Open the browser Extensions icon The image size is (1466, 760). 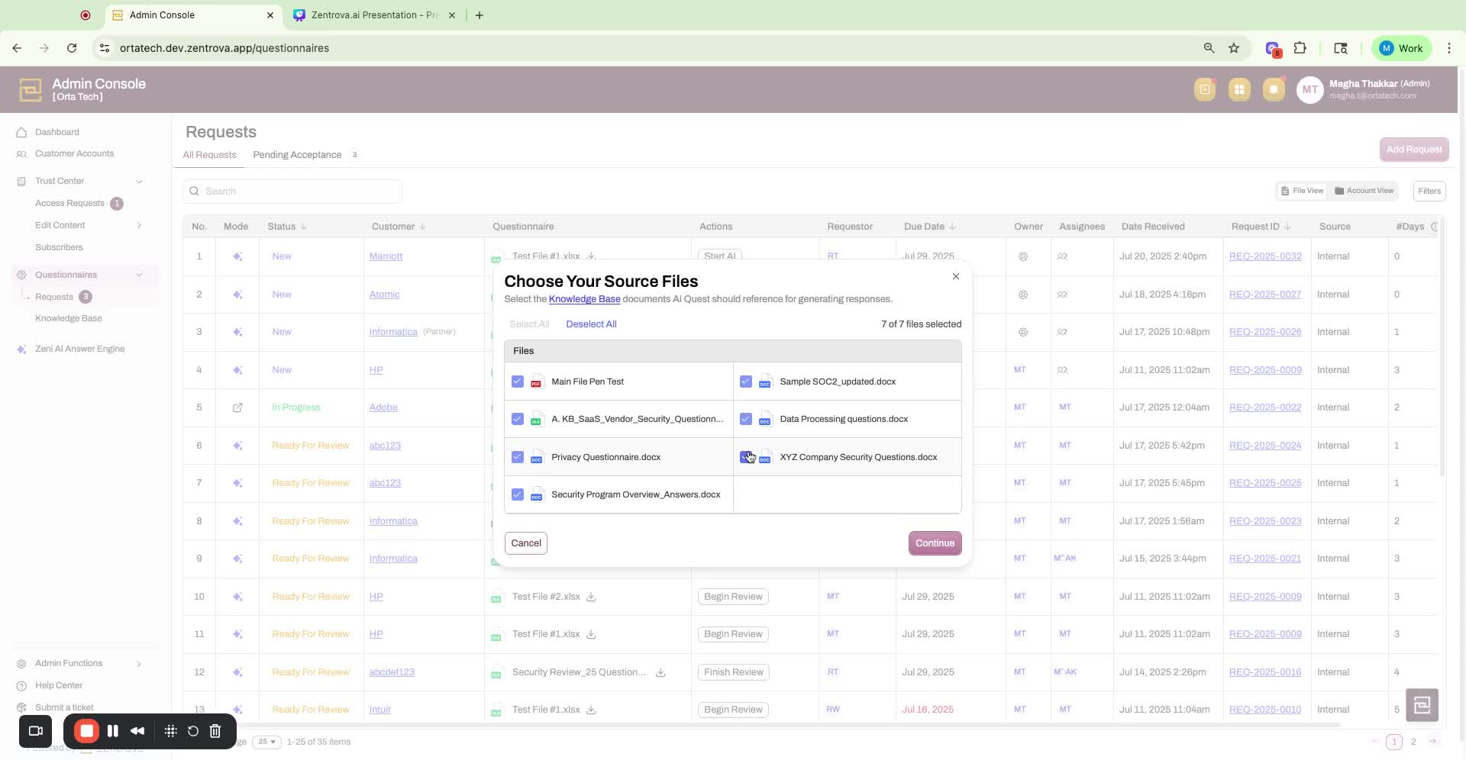pos(1300,48)
